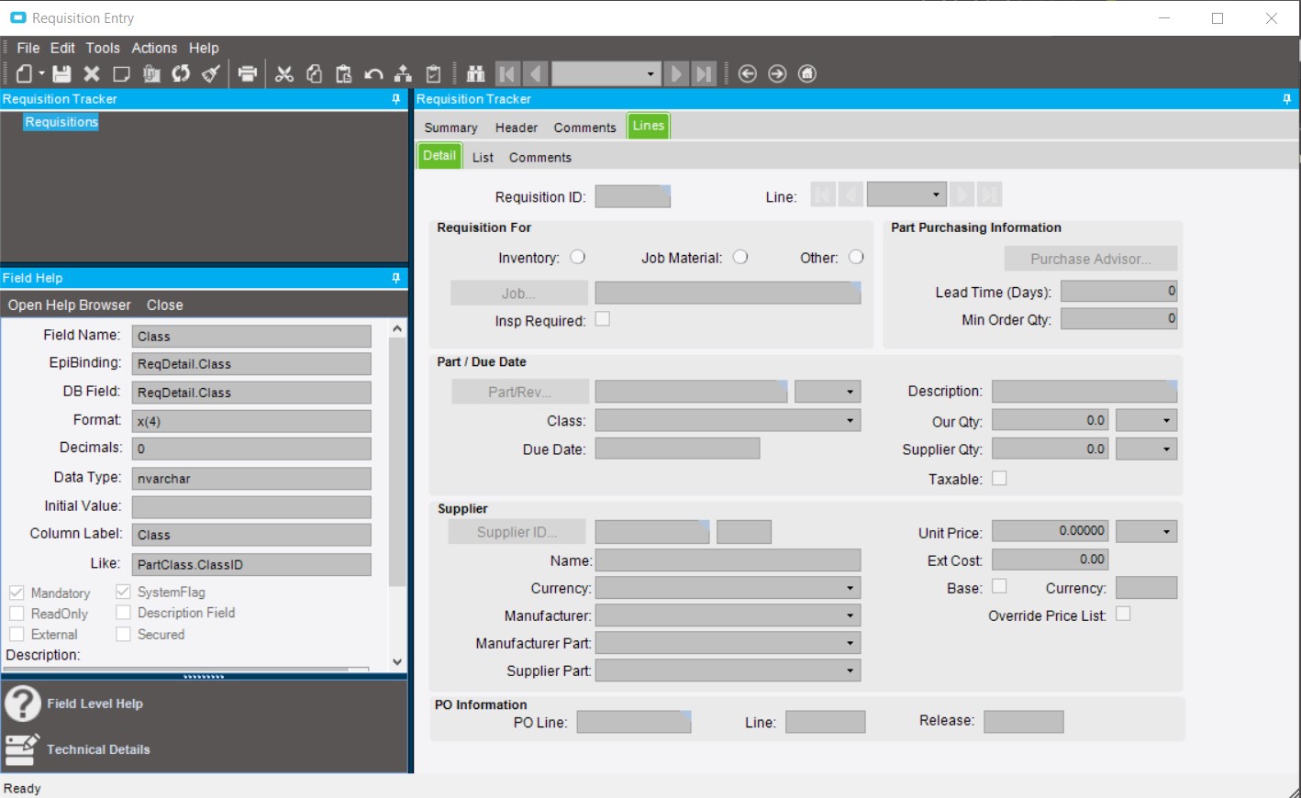
Task: Click the Job button
Action: pyautogui.click(x=519, y=293)
